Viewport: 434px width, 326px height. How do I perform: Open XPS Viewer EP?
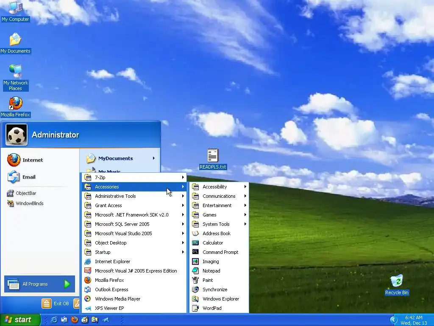tap(134, 308)
